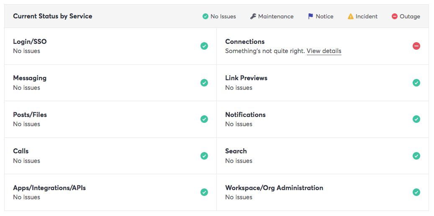The width and height of the screenshot is (434, 216).
Task: Click the Notifications service title
Action: pyautogui.click(x=245, y=114)
